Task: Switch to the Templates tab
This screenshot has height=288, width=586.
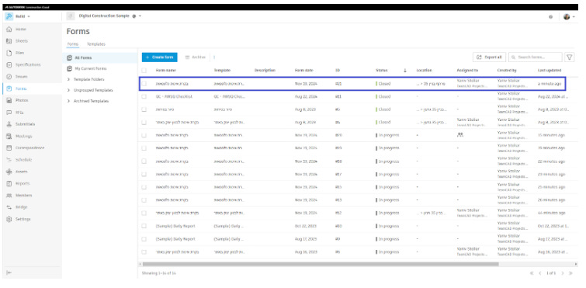Action: (x=96, y=44)
